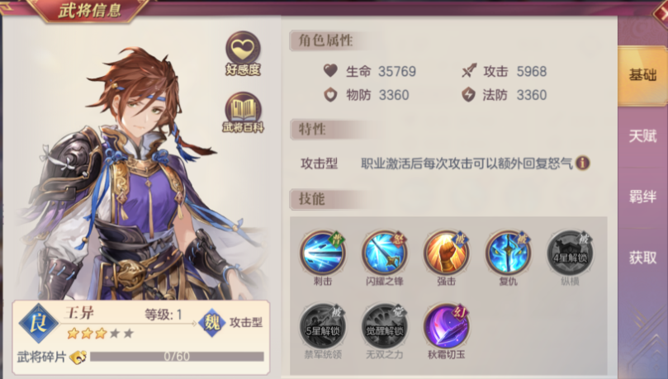Select the 秋霜切玉 purple skill icon

(x=446, y=326)
